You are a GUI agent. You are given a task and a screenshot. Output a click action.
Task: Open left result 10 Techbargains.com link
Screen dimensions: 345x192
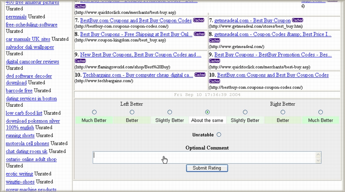138,75
